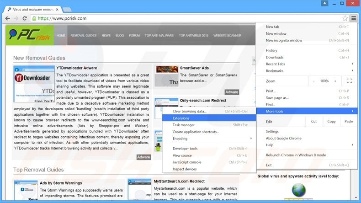Expand the Bookmarks submenu
This screenshot has width=361, height=203.
(307, 71)
